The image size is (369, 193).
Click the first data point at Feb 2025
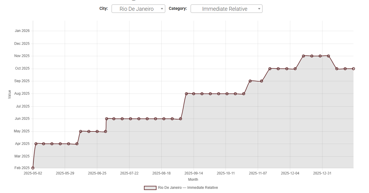[33, 168]
